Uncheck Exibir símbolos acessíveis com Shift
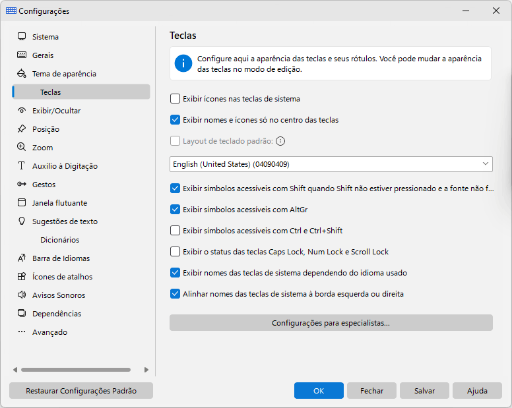Image resolution: width=512 pixels, height=408 pixels. (x=175, y=189)
